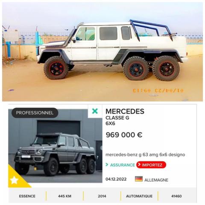
Task: Click the 04.12.2022 listing date
Action: click(x=116, y=179)
